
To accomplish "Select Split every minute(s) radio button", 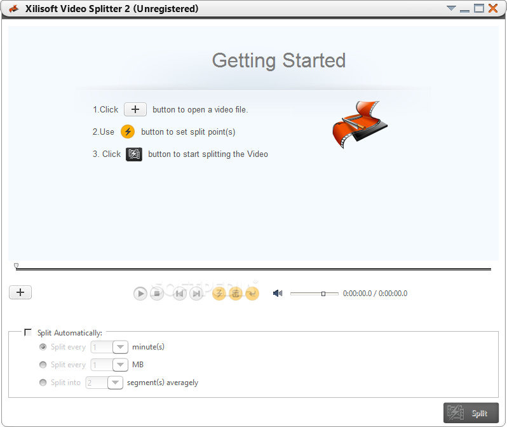I will pyautogui.click(x=43, y=347).
